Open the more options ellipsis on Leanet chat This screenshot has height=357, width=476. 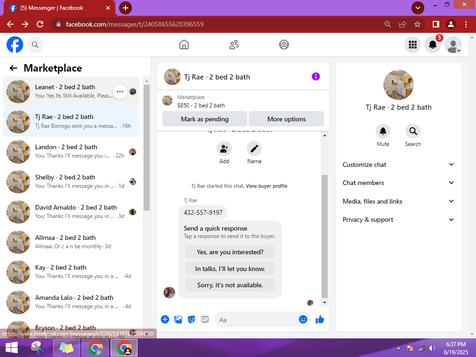click(120, 92)
